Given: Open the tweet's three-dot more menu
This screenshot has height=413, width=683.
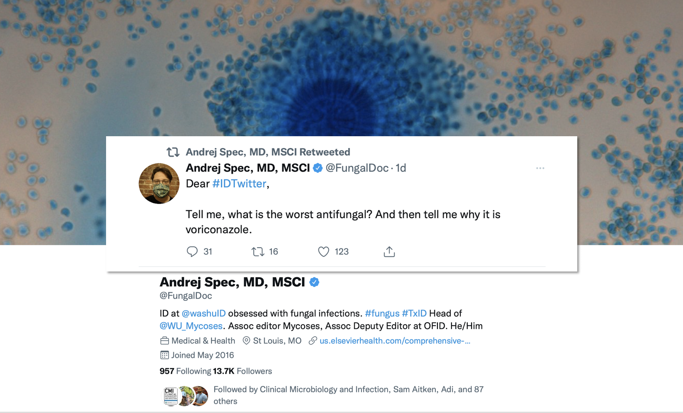Looking at the screenshot, I should (540, 168).
